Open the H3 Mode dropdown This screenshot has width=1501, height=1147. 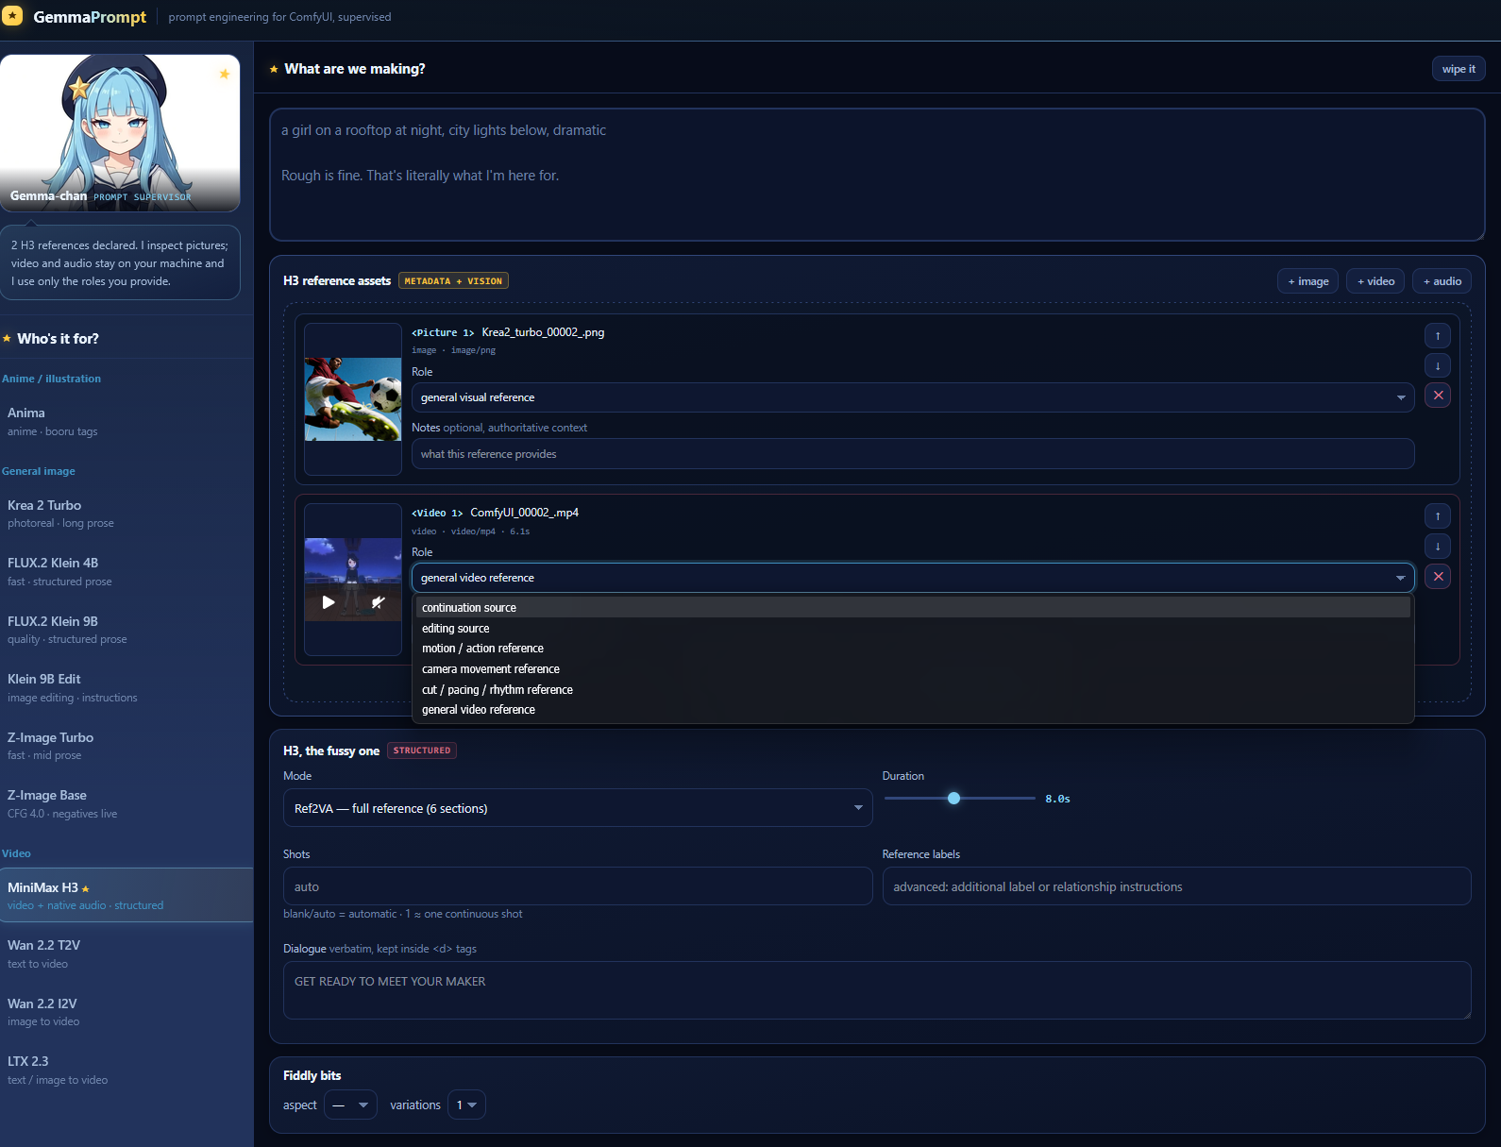click(x=578, y=808)
